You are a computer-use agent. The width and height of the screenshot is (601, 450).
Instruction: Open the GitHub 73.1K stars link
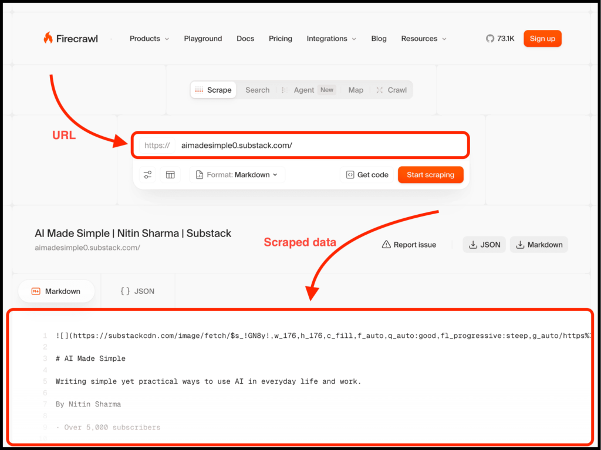coord(499,39)
